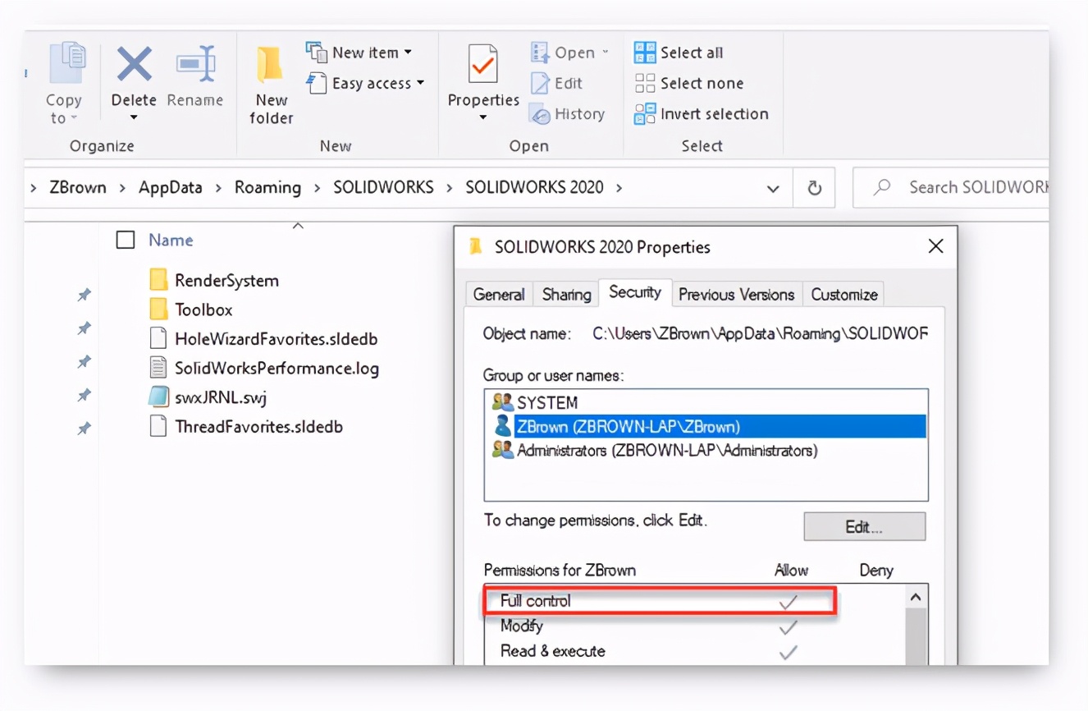The width and height of the screenshot is (1088, 711).
Task: Click the Edit... permissions button
Action: click(864, 527)
